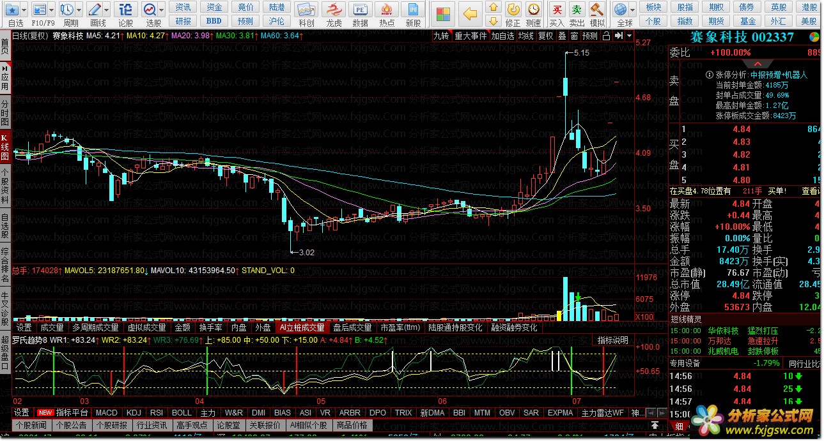Open the 自选 watchlist icon
Image resolution: width=824 pixels, height=441 pixels.
click(x=13, y=10)
